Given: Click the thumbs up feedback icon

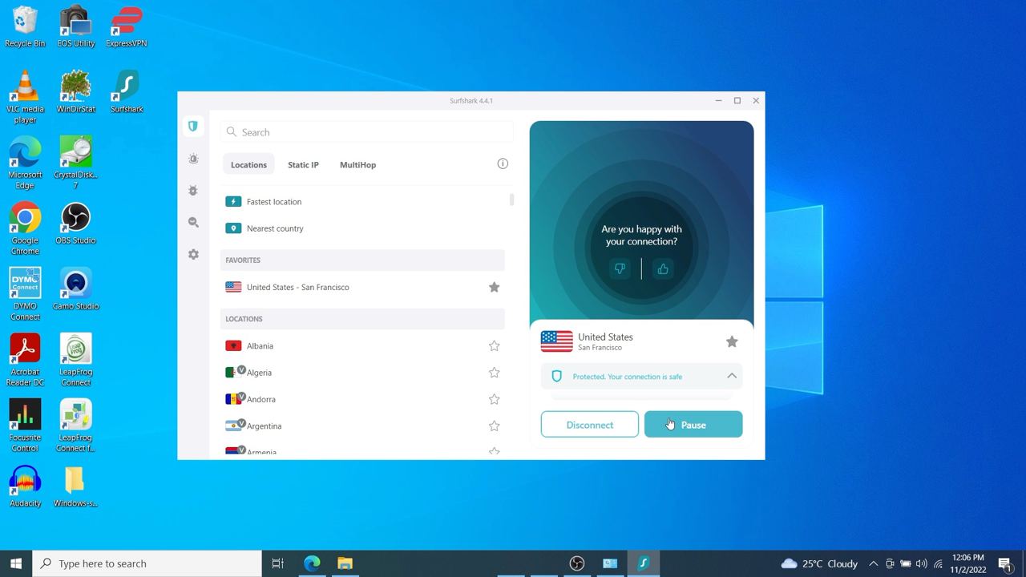Looking at the screenshot, I should 663,269.
